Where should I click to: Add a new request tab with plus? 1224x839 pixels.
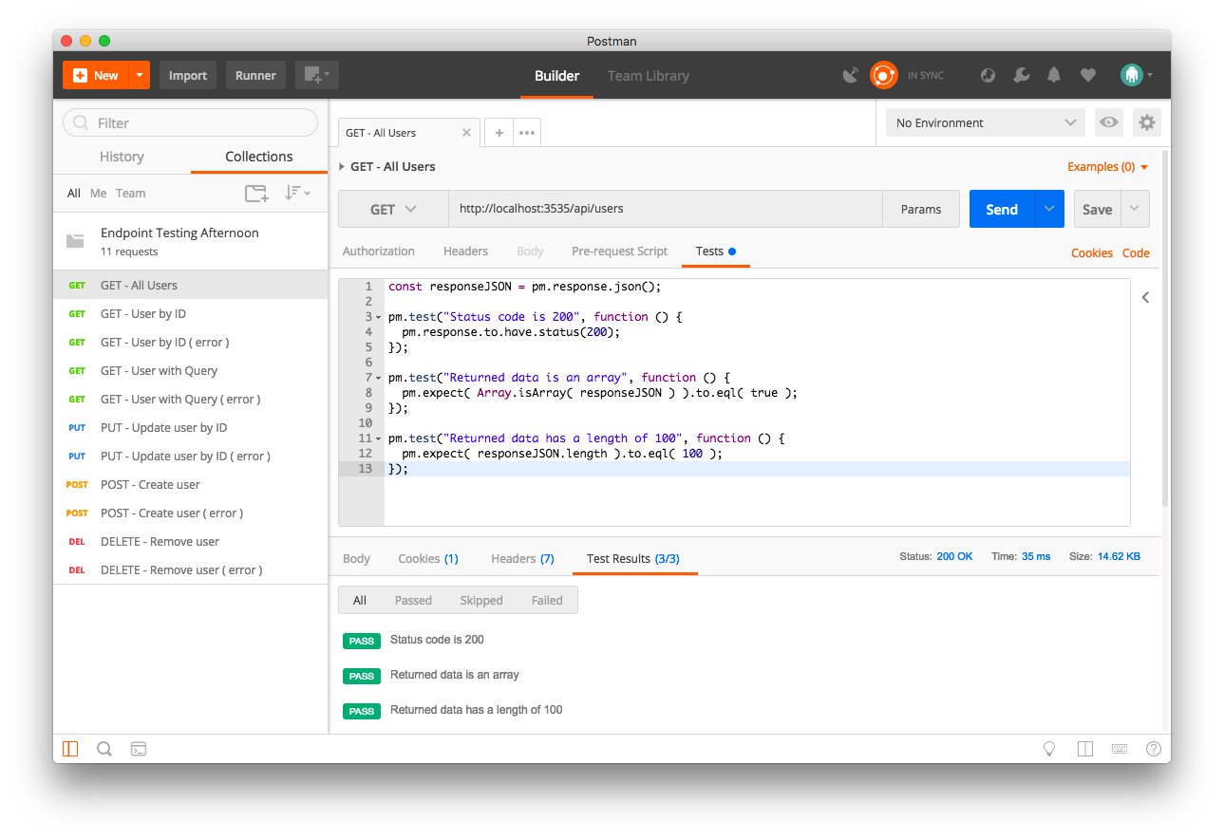pos(499,133)
